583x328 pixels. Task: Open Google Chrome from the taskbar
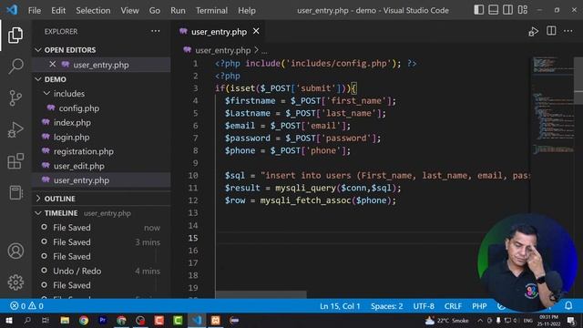point(84,321)
